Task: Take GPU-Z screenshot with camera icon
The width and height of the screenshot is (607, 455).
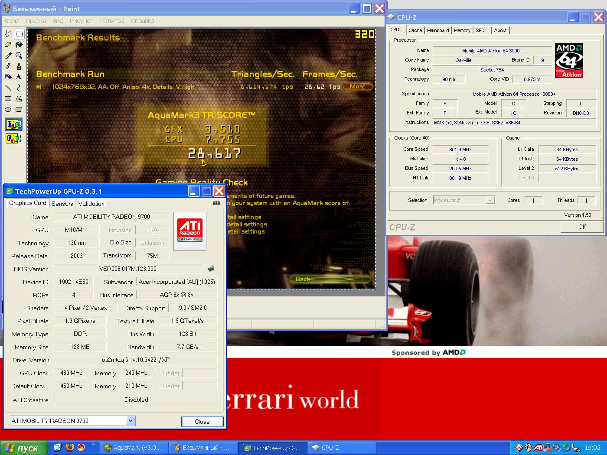Action: [216, 203]
